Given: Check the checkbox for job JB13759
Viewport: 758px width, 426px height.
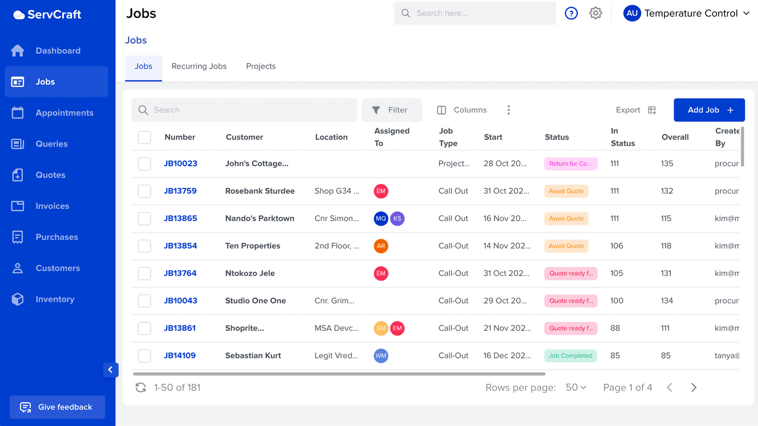Looking at the screenshot, I should (x=144, y=191).
